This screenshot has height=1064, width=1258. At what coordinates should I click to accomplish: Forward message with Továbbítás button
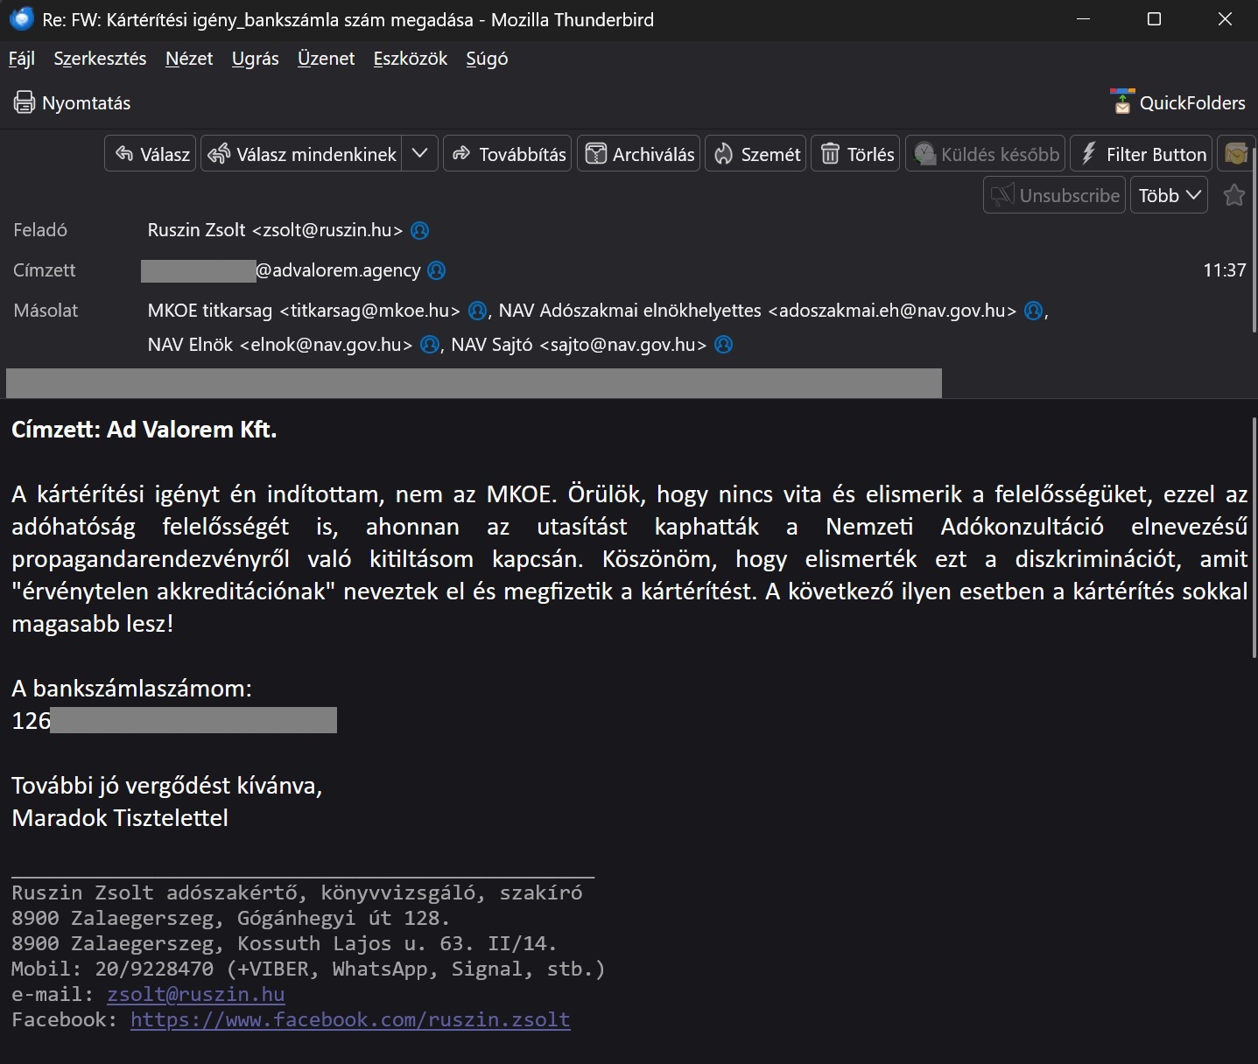point(509,154)
